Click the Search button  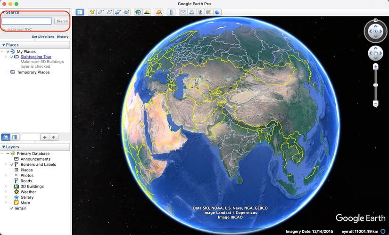pos(62,21)
